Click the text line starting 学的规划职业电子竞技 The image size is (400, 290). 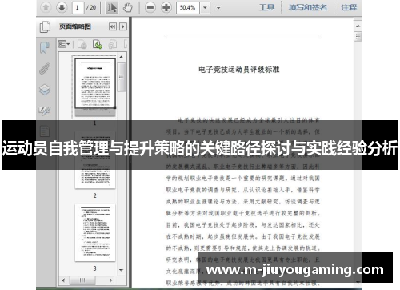click(x=242, y=178)
